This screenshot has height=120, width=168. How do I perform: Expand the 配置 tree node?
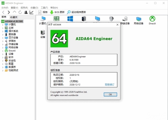3,64
